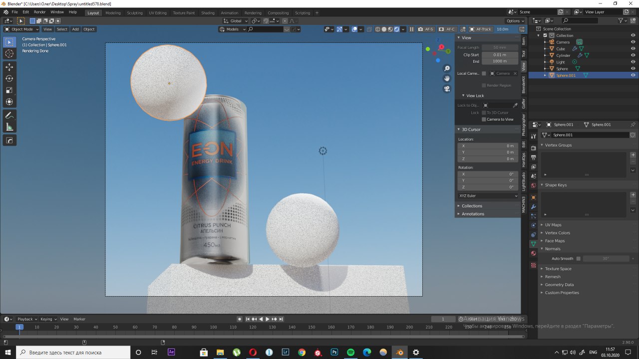Open Modifier properties wrench tab

point(533,206)
